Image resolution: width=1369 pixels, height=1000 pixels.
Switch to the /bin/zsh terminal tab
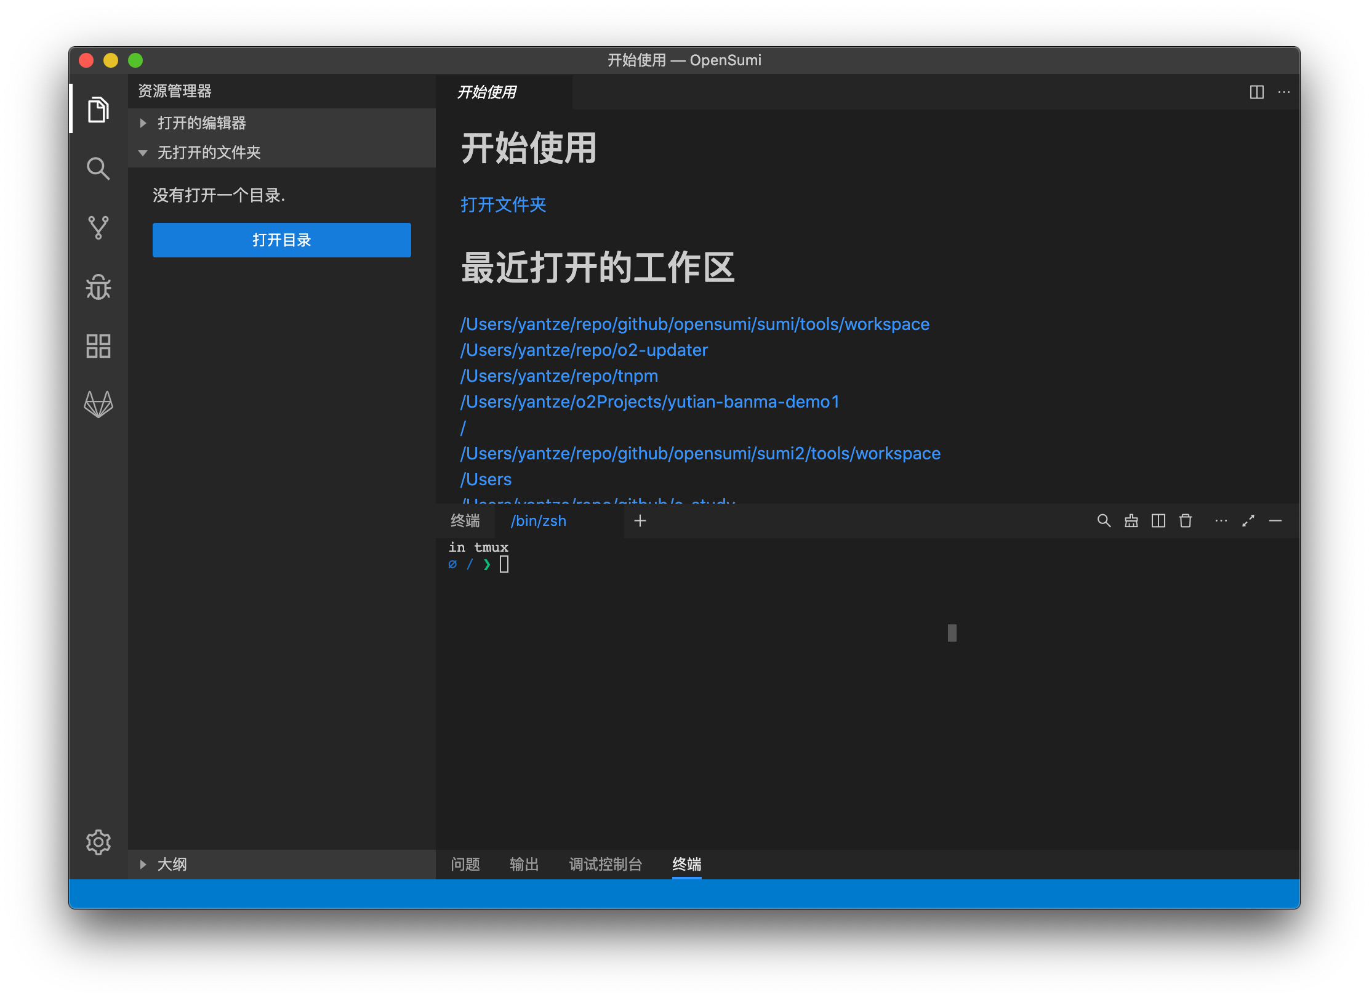tap(538, 520)
